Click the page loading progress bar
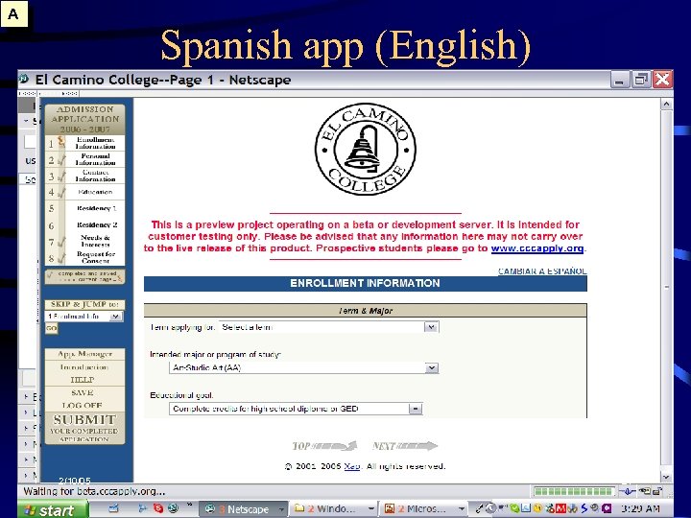 pos(574,491)
